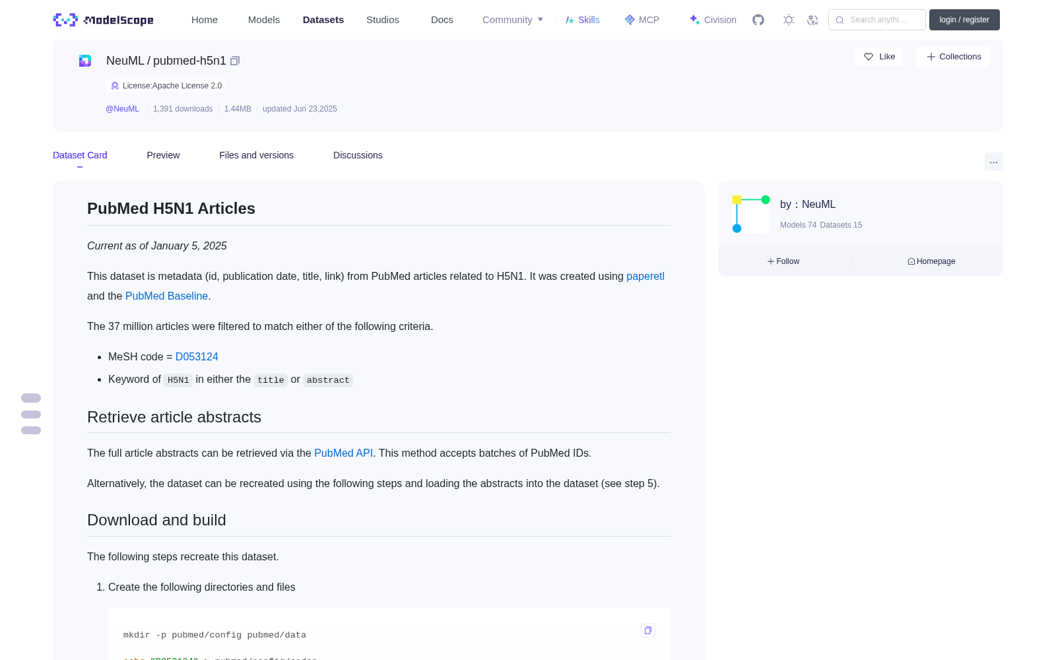
Task: Click the by: NeuML author name
Action: coord(808,205)
